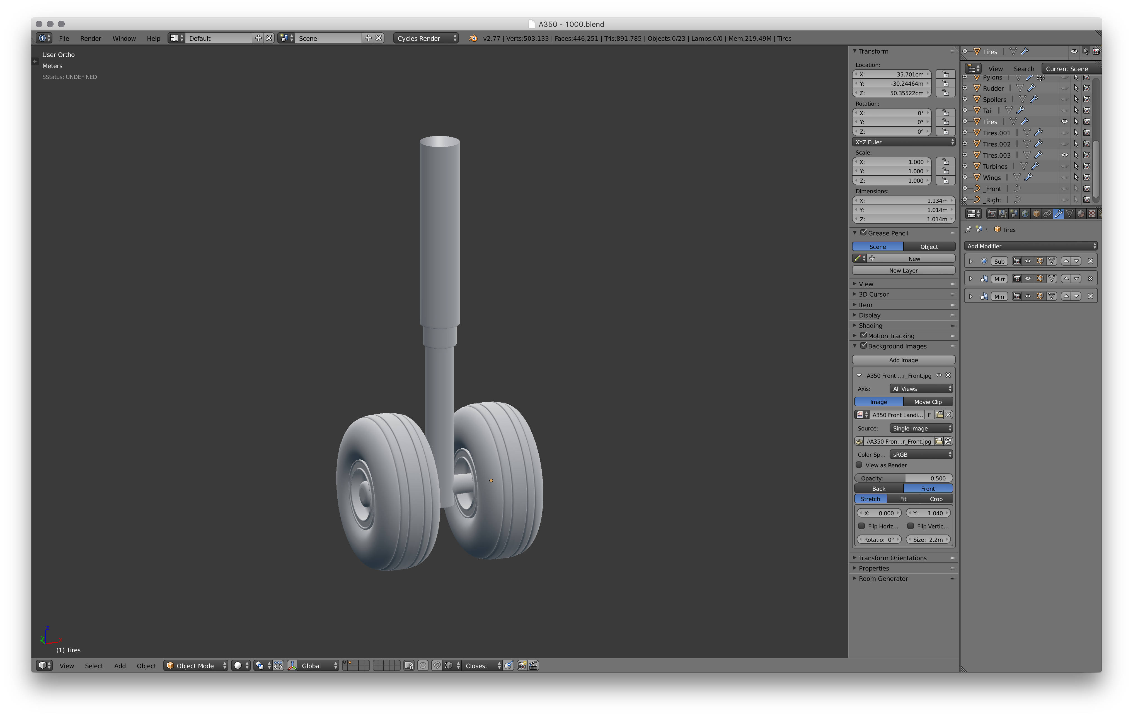
Task: Click the refresh icon beside the image file path
Action: click(x=948, y=442)
